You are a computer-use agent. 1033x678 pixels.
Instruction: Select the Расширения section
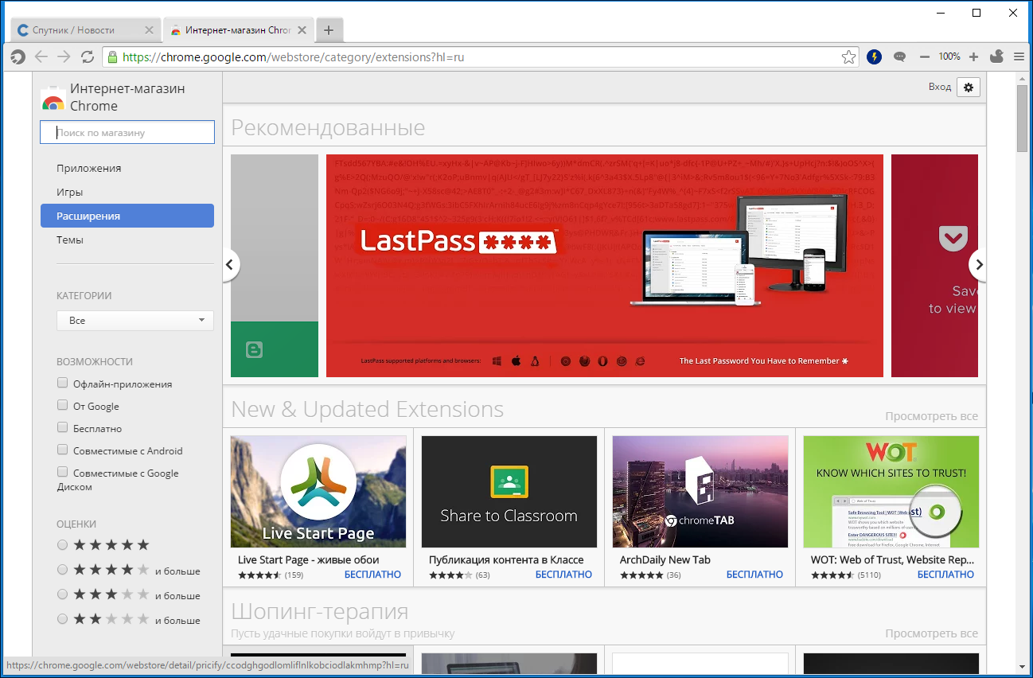127,216
